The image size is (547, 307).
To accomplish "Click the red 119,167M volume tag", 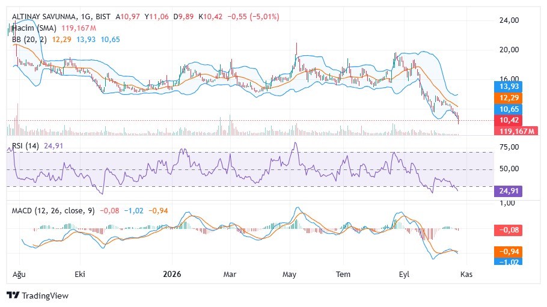I will tap(516, 131).
